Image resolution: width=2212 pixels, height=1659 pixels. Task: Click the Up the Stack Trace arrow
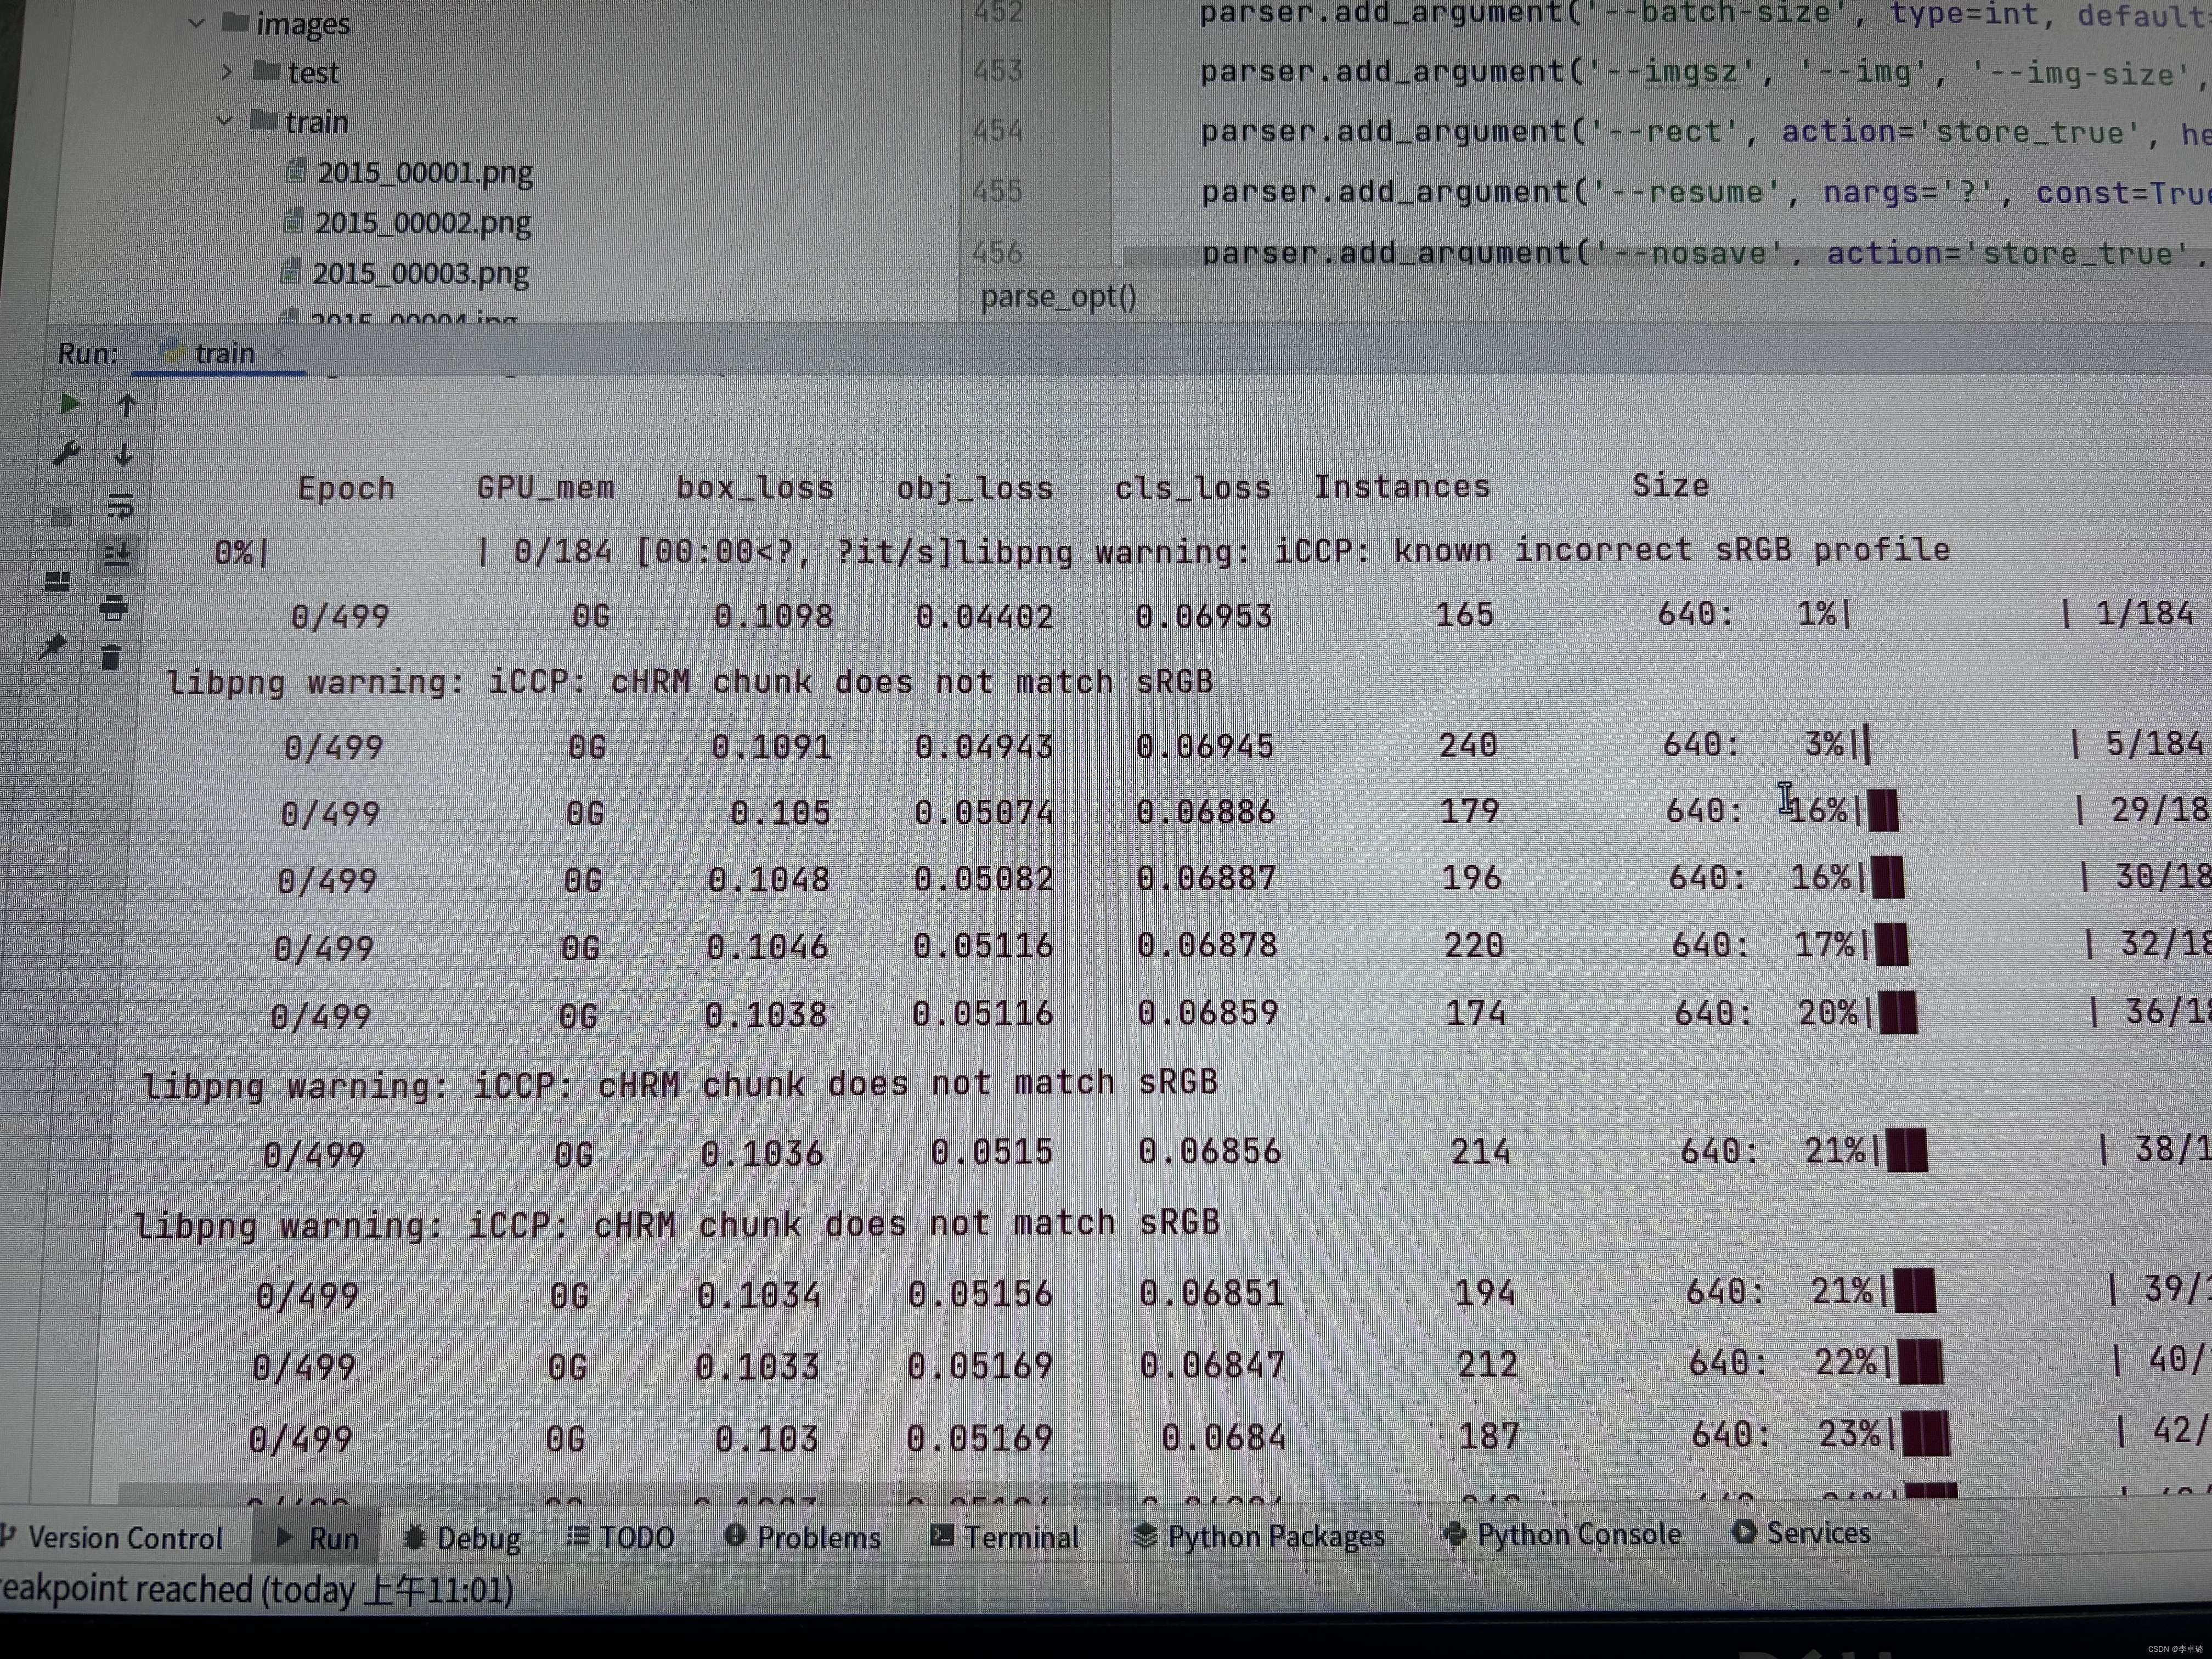click(x=126, y=405)
